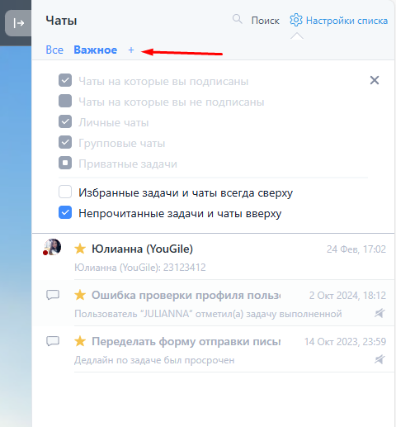This screenshot has width=396, height=427.
Task: Add a new tab with plus button
Action: point(131,50)
